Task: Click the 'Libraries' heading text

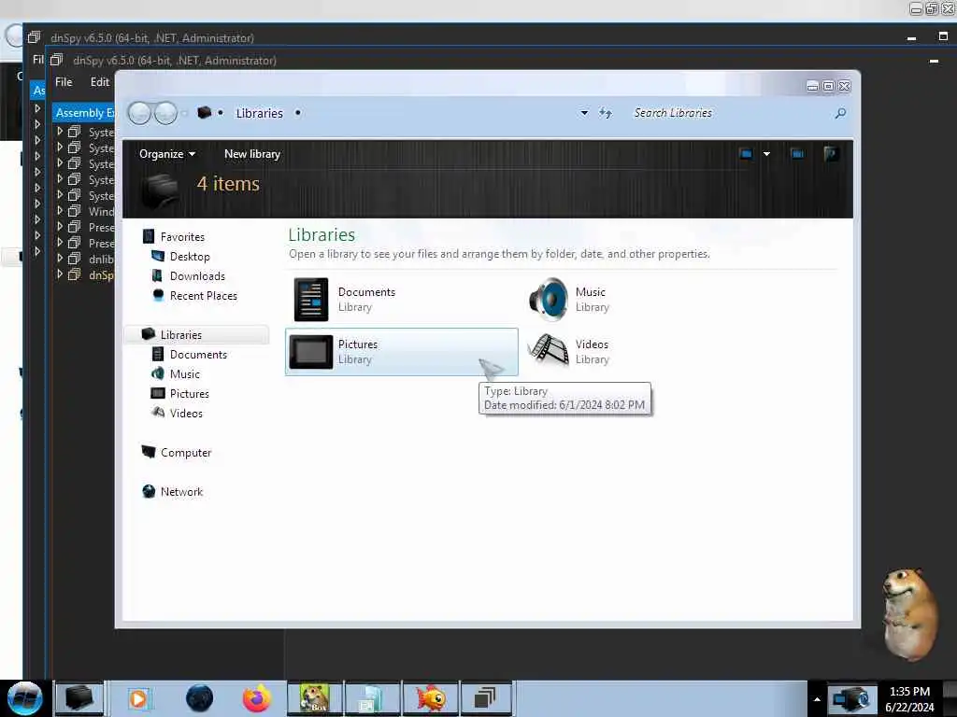Action: (x=321, y=234)
